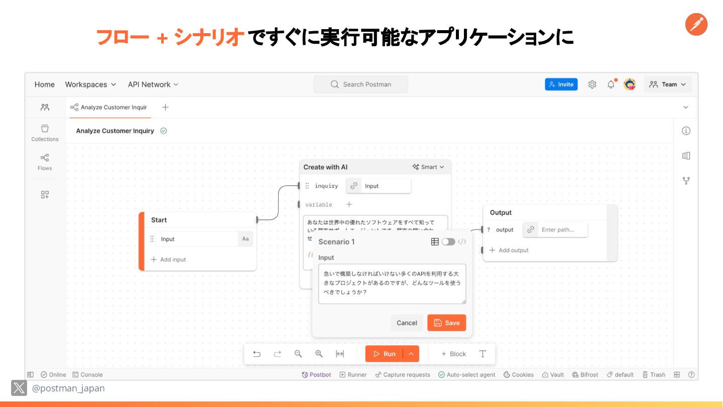
Task: Add a variable with the plus icon
Action: [349, 205]
